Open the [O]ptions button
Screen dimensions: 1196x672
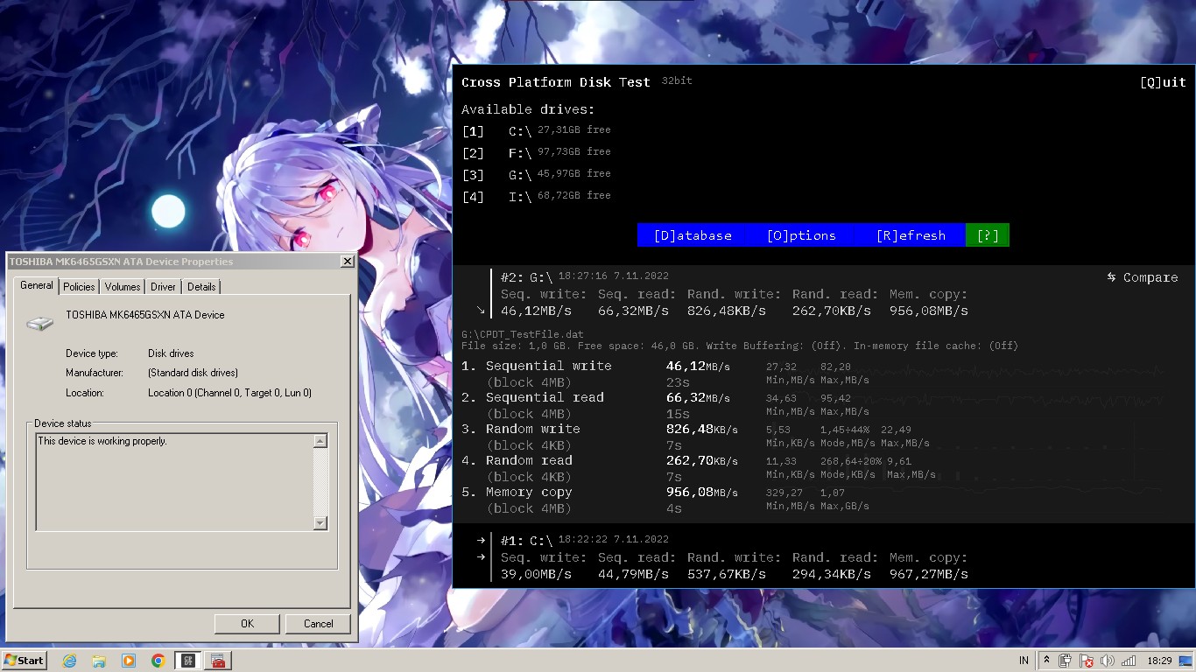[x=801, y=235]
